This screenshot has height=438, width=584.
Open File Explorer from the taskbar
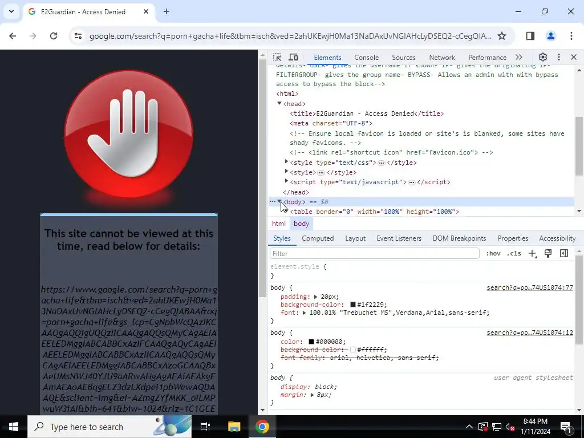click(234, 427)
